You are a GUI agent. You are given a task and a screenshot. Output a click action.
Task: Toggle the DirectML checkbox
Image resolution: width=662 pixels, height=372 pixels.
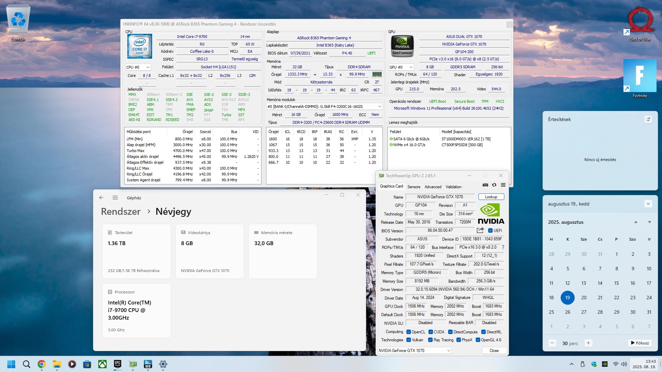click(483, 332)
